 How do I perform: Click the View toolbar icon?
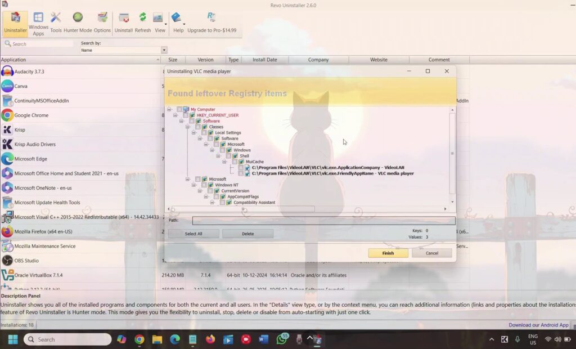click(x=158, y=23)
